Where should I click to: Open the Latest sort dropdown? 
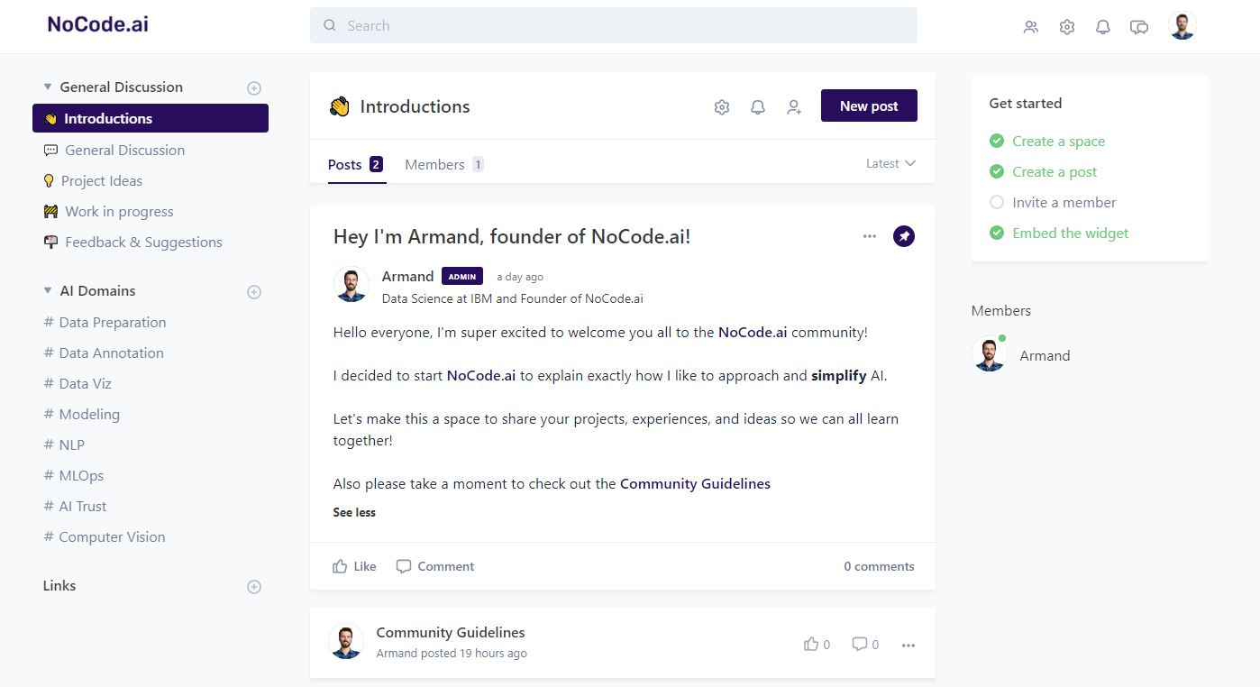point(890,163)
